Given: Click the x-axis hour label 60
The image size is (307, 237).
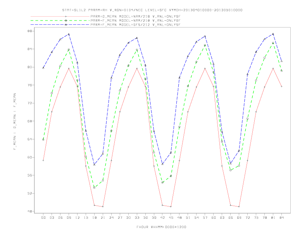Looking at the screenshot, I should [214, 218].
